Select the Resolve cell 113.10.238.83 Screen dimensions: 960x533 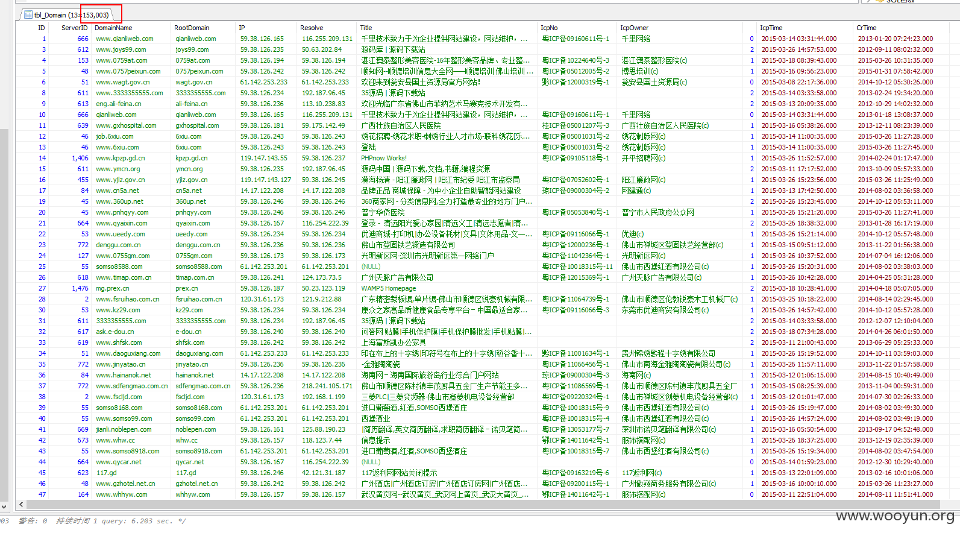(324, 104)
